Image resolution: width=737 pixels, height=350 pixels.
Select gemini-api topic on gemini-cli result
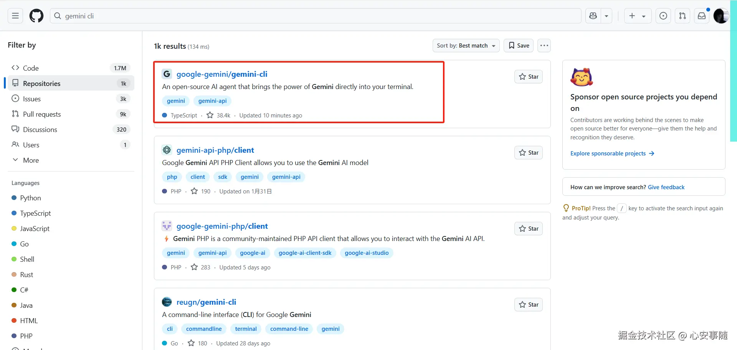tap(212, 101)
